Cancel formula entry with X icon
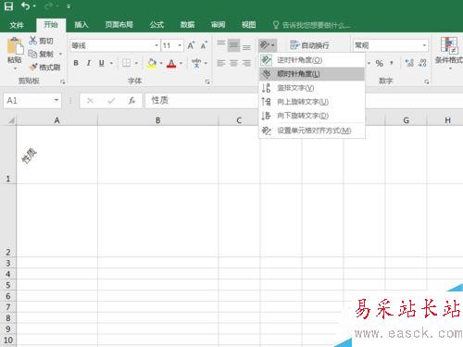The height and width of the screenshot is (347, 463). [90, 101]
